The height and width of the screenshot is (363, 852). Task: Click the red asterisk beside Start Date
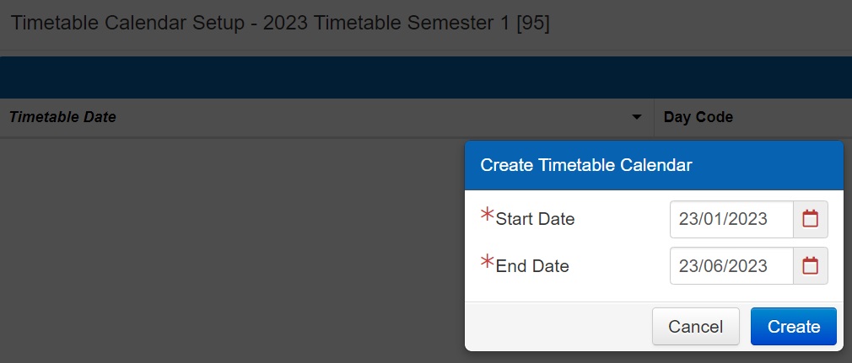487,216
